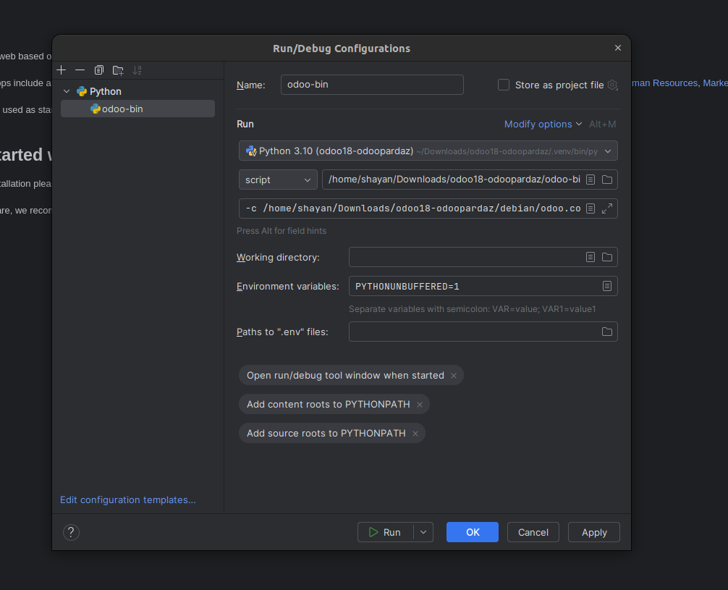Click Edit configuration templates link

click(x=127, y=500)
